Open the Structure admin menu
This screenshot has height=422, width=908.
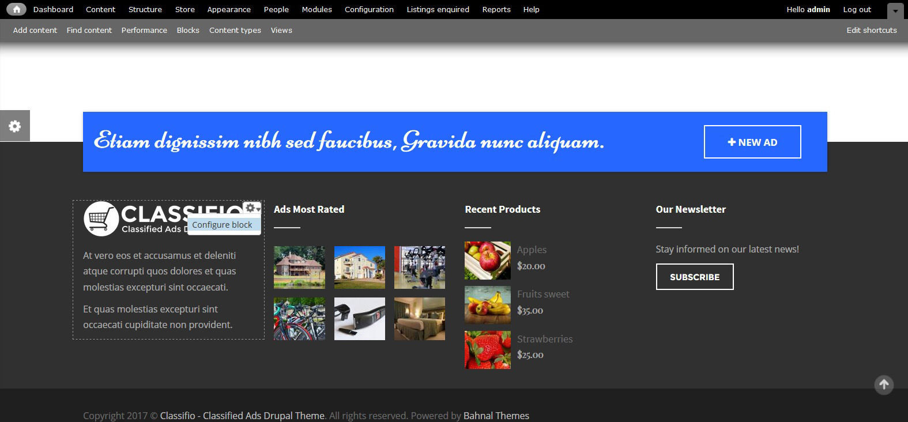pyautogui.click(x=145, y=9)
